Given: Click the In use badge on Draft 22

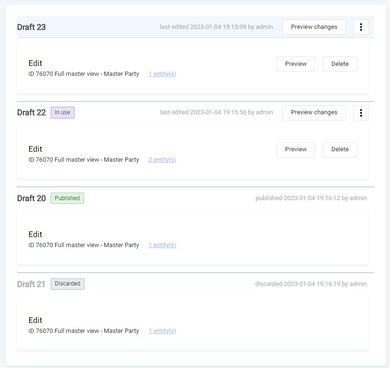Looking at the screenshot, I should 63,112.
